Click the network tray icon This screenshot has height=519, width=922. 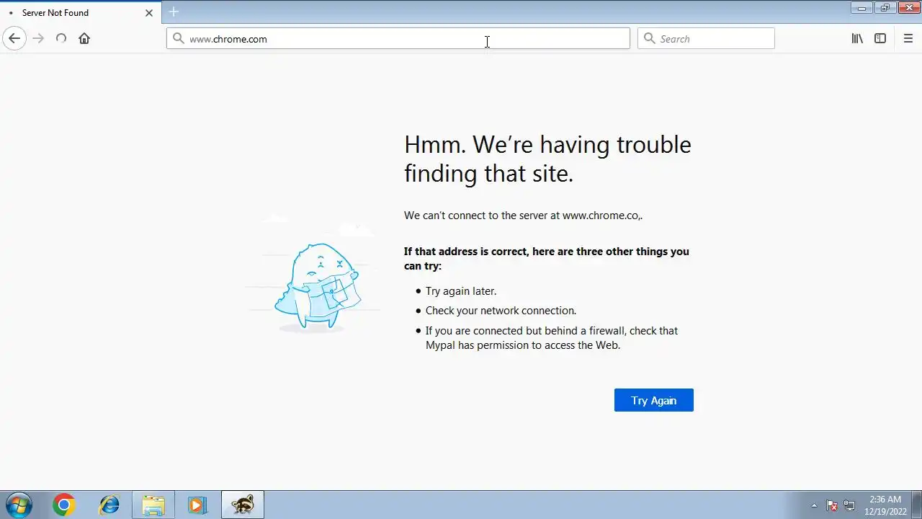tap(849, 505)
